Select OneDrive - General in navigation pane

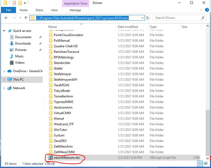tap(28, 71)
